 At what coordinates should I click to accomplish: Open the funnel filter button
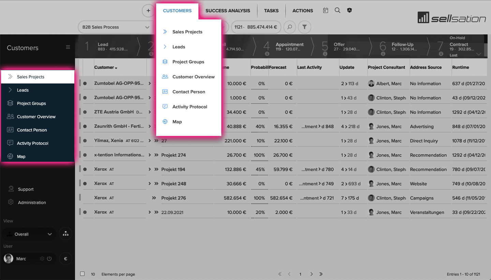[x=304, y=27]
